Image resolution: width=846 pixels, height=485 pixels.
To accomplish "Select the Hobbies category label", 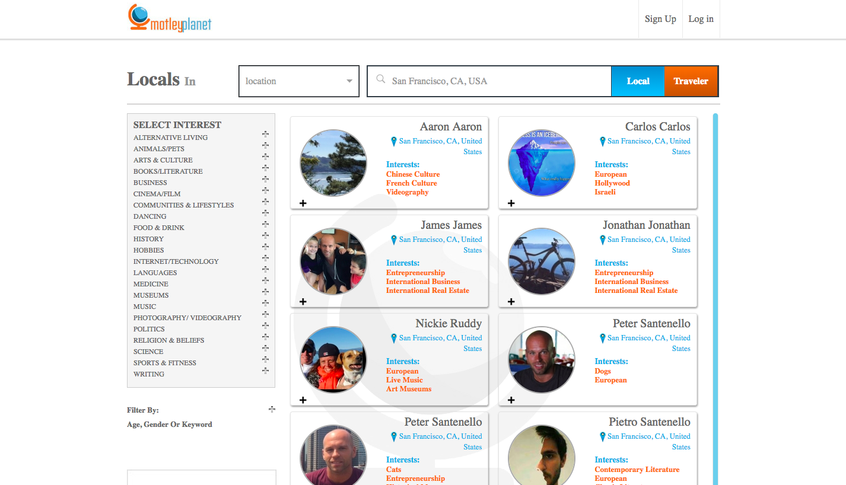I will [149, 250].
